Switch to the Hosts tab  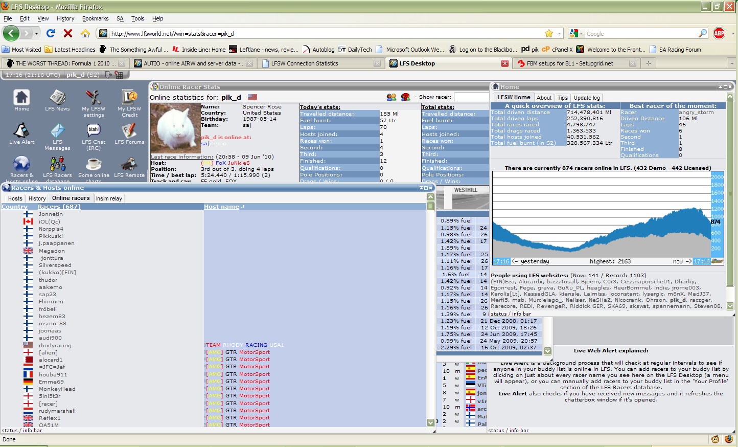15,198
